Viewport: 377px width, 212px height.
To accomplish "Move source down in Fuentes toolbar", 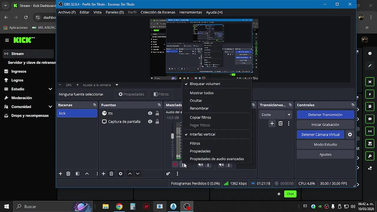I will (x=138, y=174).
